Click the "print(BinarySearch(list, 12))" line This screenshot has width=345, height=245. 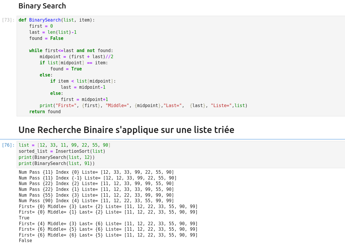pyautogui.click(x=57, y=157)
